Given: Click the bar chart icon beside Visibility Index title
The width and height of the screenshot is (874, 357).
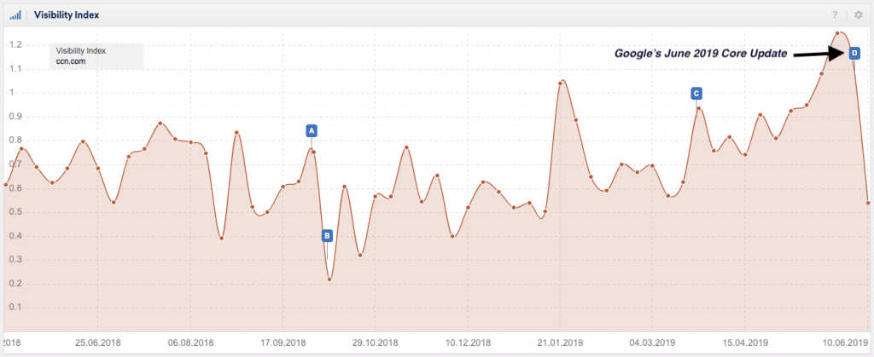Looking at the screenshot, I should (15, 14).
